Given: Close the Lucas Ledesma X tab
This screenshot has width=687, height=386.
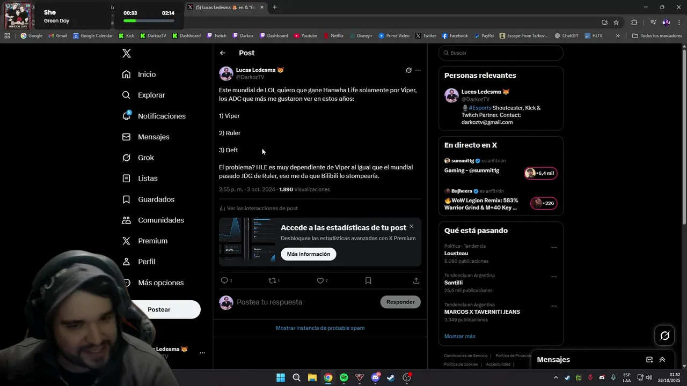Looking at the screenshot, I should click(x=262, y=8).
